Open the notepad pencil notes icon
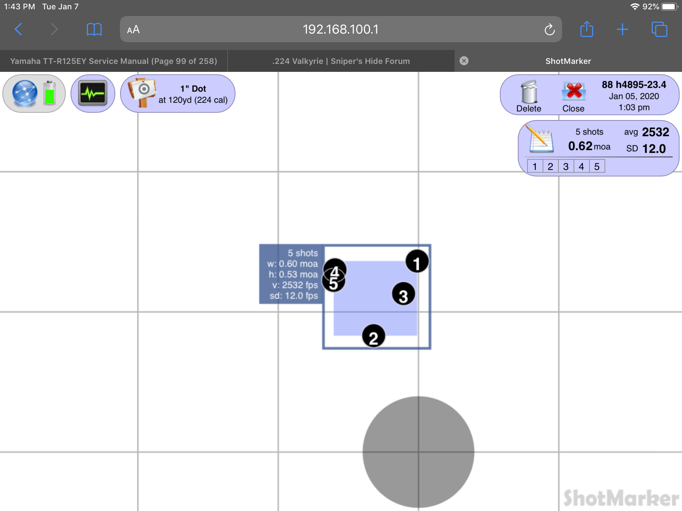Image resolution: width=682 pixels, height=511 pixels. [541, 140]
